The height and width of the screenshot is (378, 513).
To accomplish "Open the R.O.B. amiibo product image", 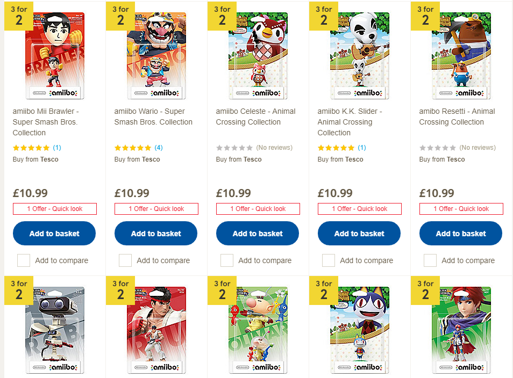I will click(55, 330).
